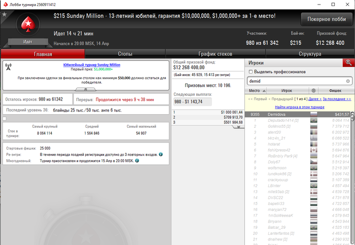
Task: Click the player search magnifier icon
Action: (348, 63)
